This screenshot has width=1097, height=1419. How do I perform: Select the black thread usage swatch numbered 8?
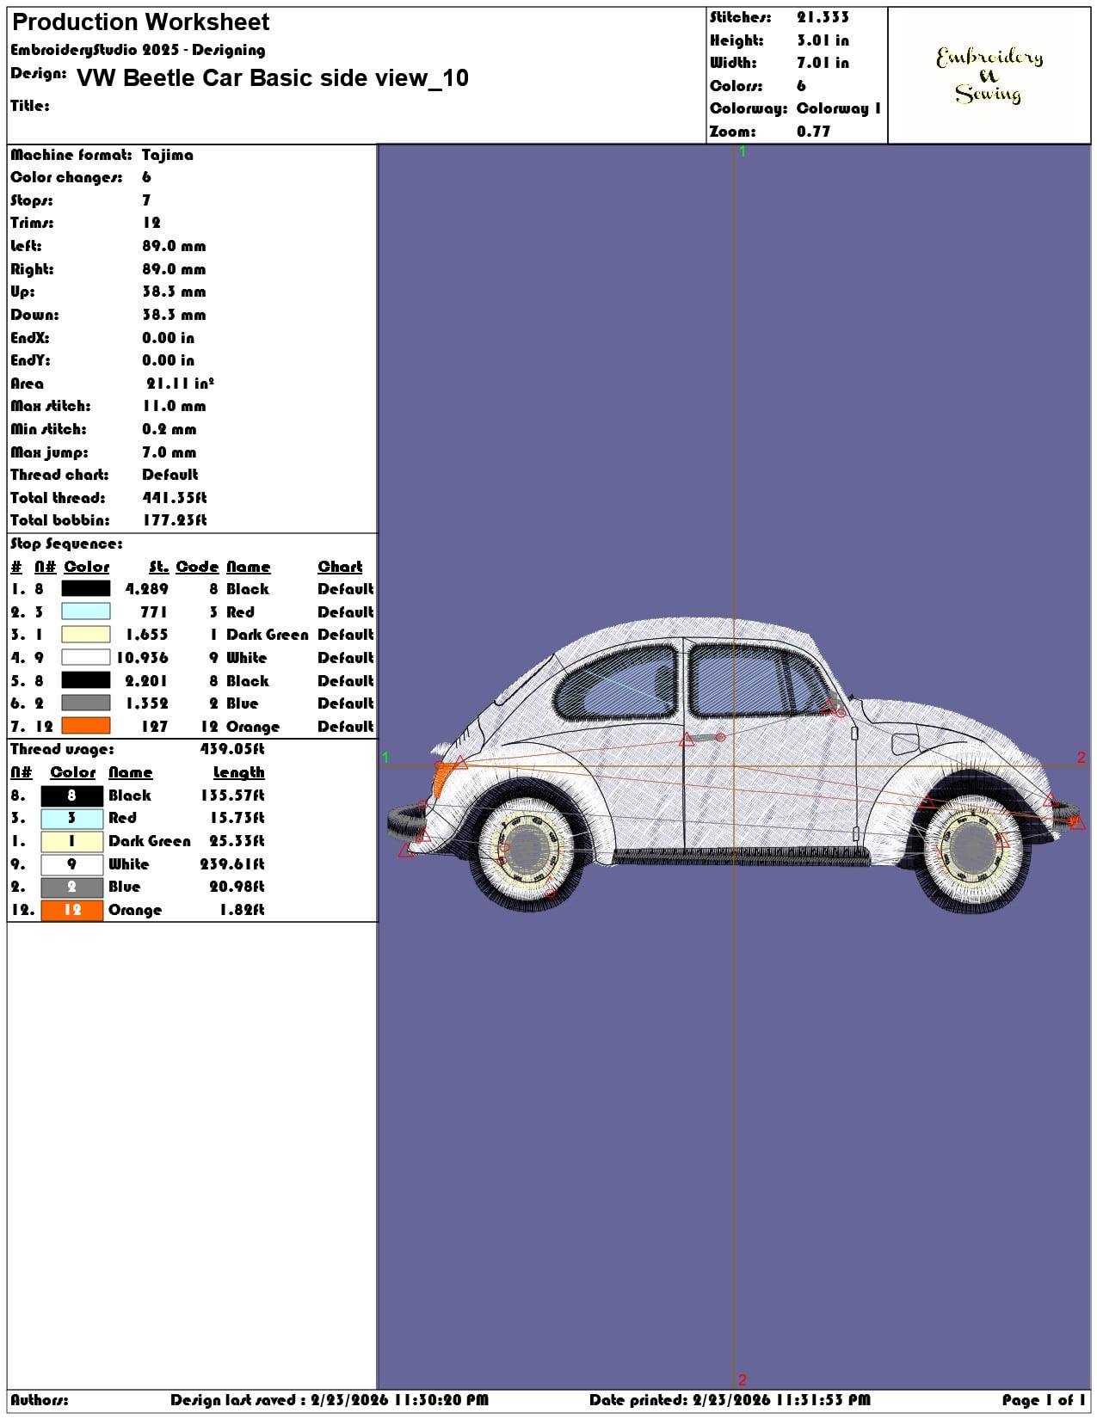click(72, 795)
